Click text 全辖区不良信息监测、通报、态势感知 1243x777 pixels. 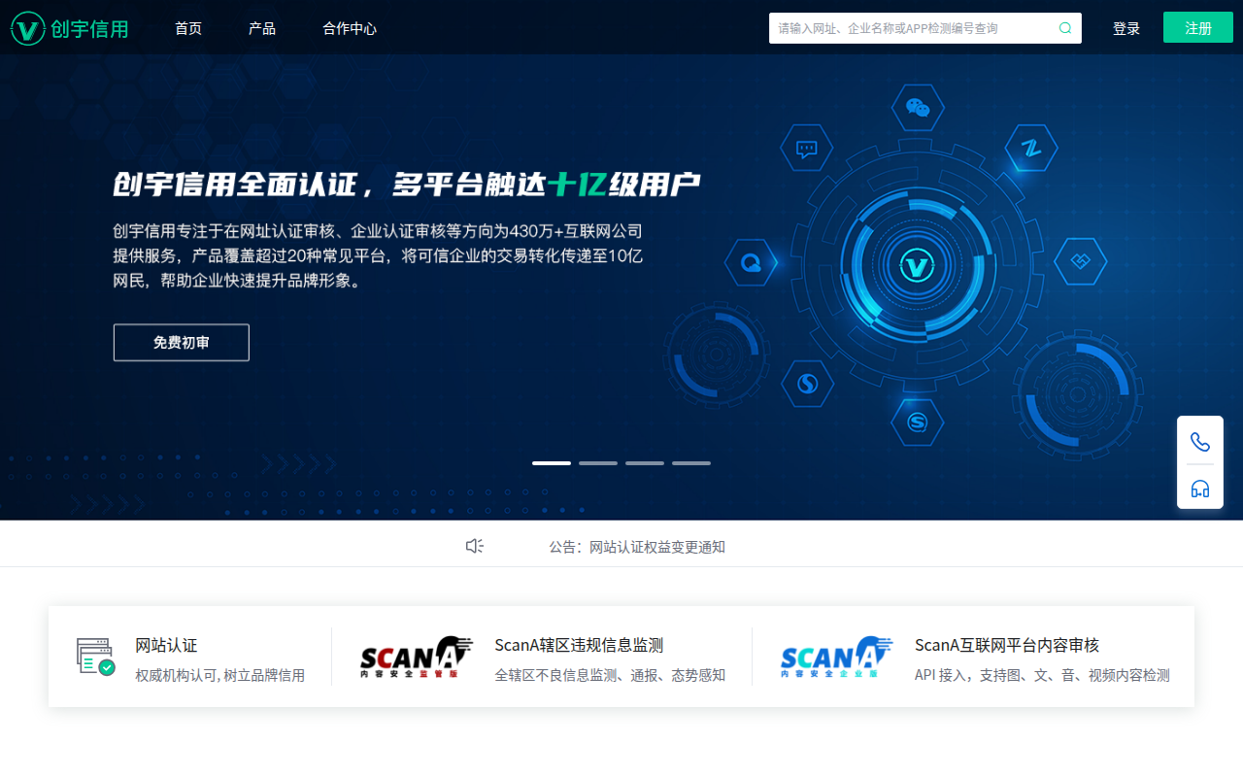610,675
